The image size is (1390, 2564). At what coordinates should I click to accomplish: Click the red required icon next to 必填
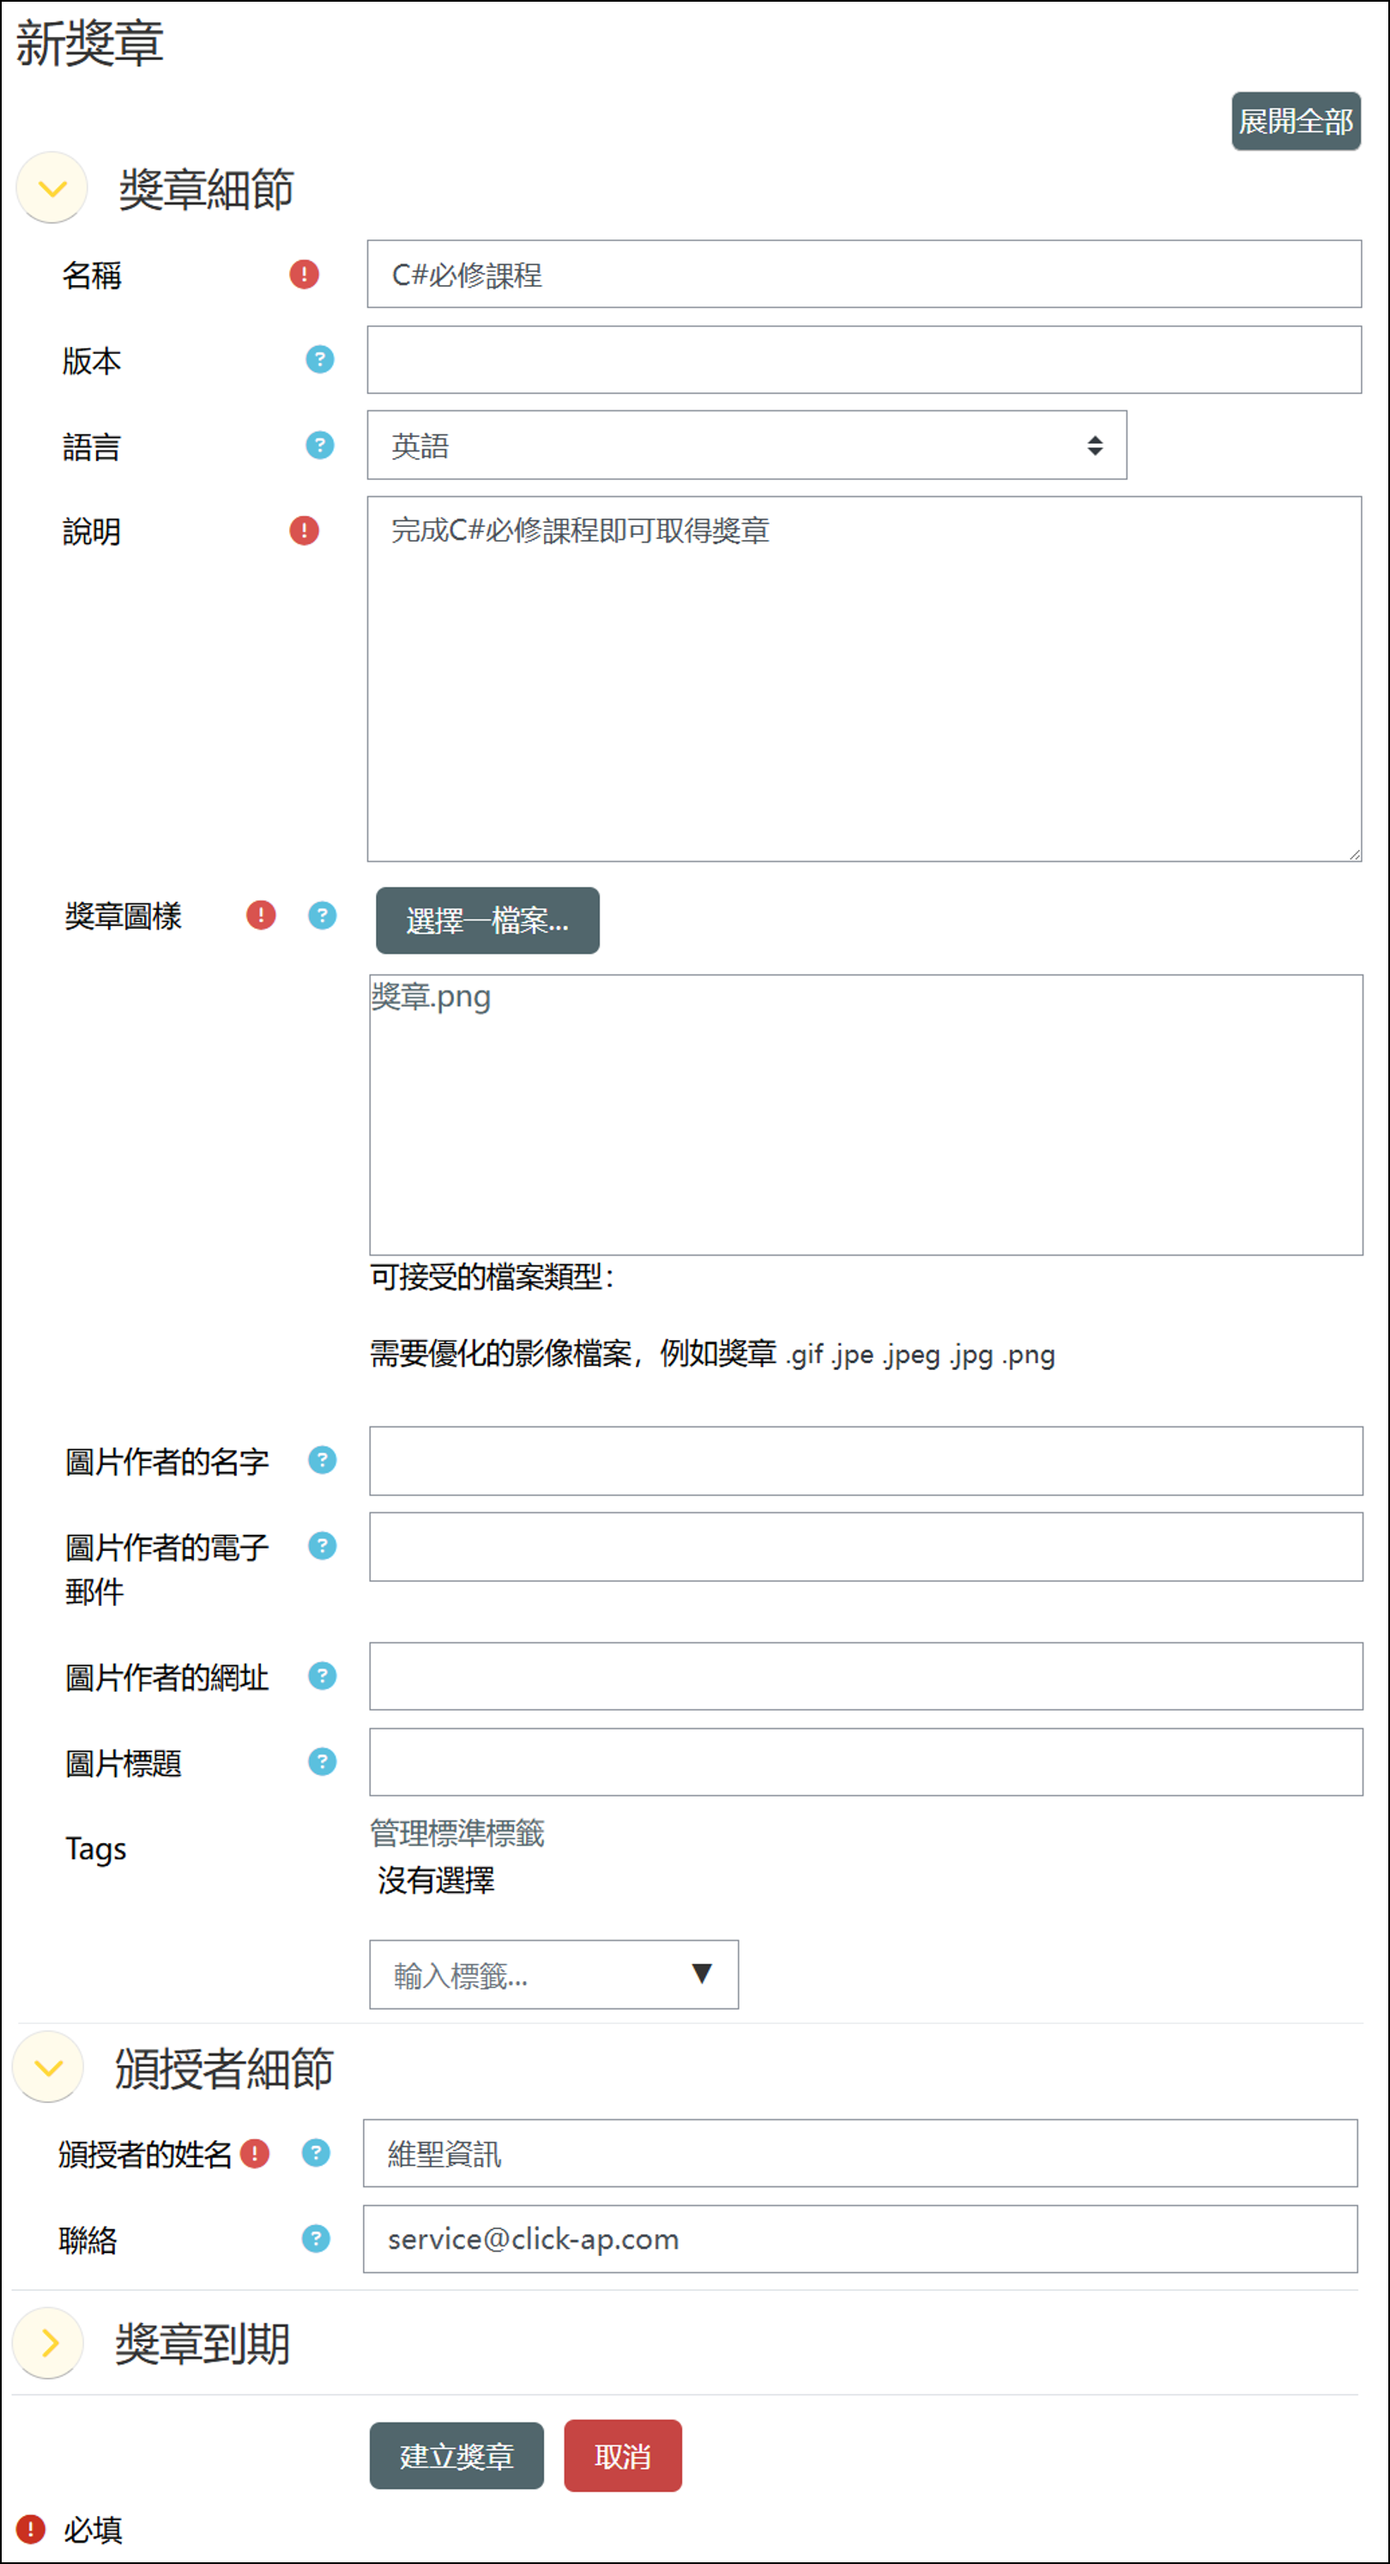click(x=31, y=2528)
